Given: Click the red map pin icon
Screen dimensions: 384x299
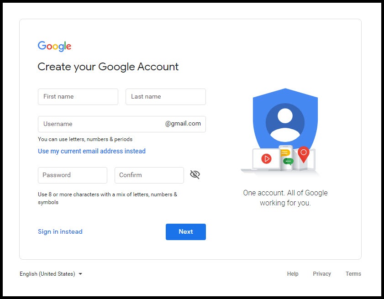Looking at the screenshot, I should coord(304,154).
